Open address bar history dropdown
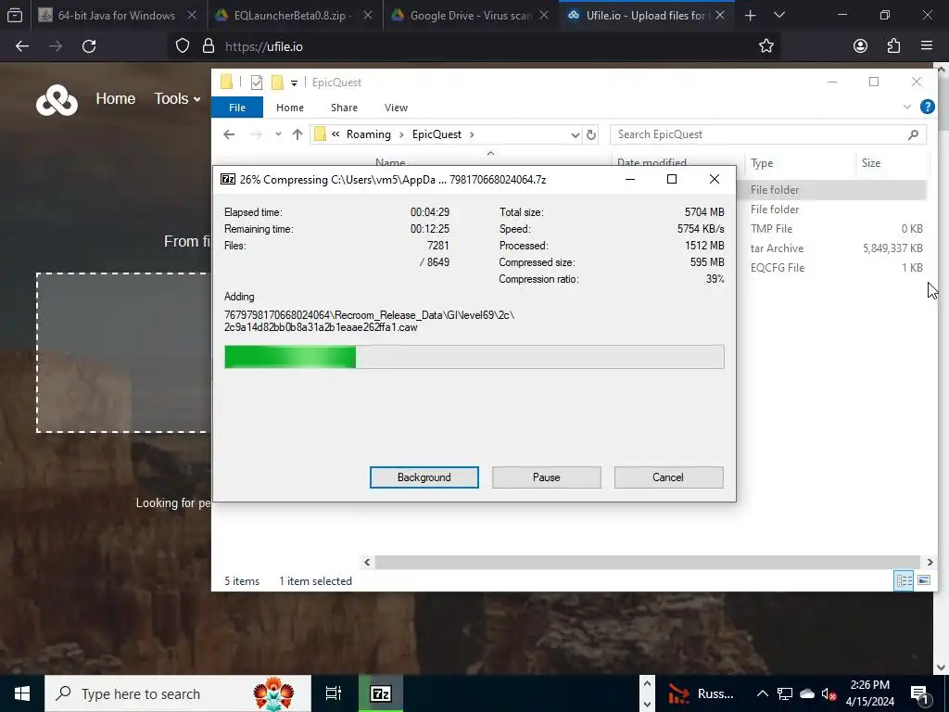The image size is (949, 712). (x=575, y=134)
